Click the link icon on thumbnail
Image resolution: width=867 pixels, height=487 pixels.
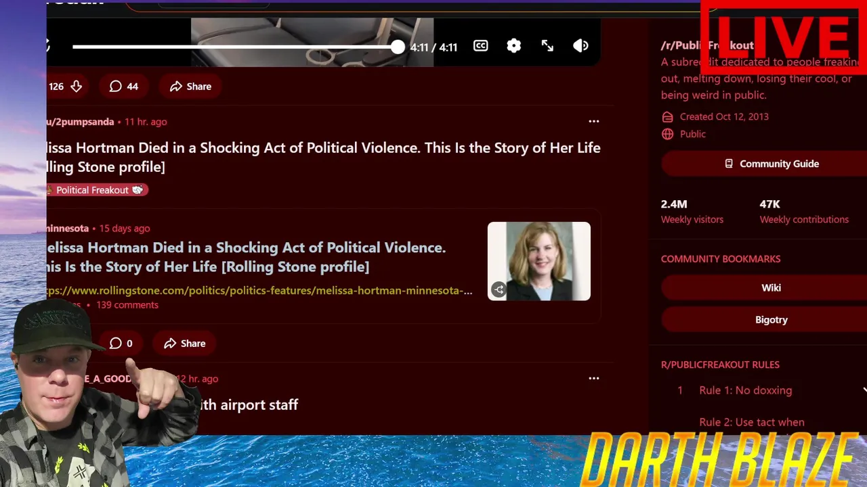pos(499,289)
